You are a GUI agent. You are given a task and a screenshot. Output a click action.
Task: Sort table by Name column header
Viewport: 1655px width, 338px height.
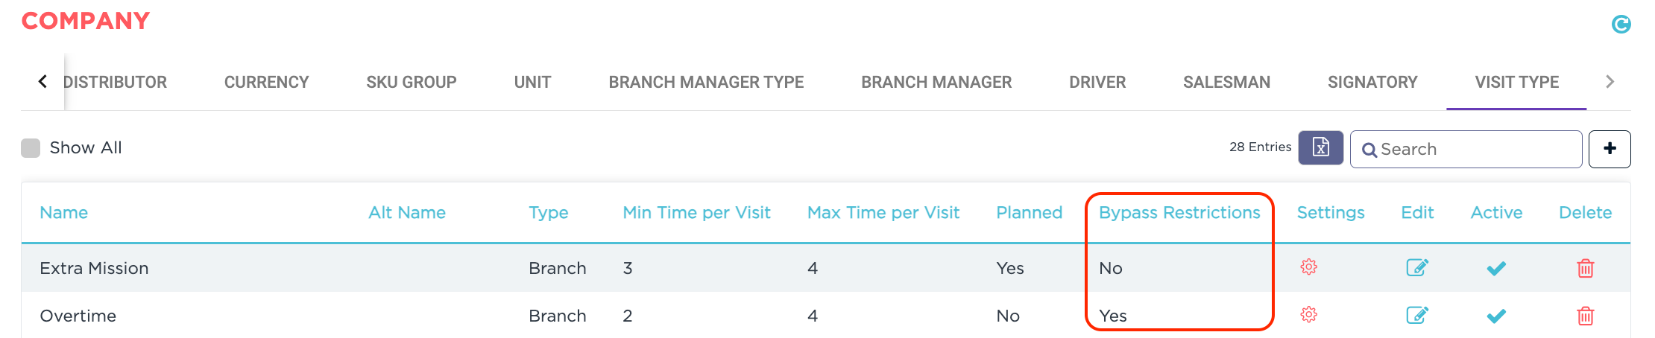(x=64, y=213)
